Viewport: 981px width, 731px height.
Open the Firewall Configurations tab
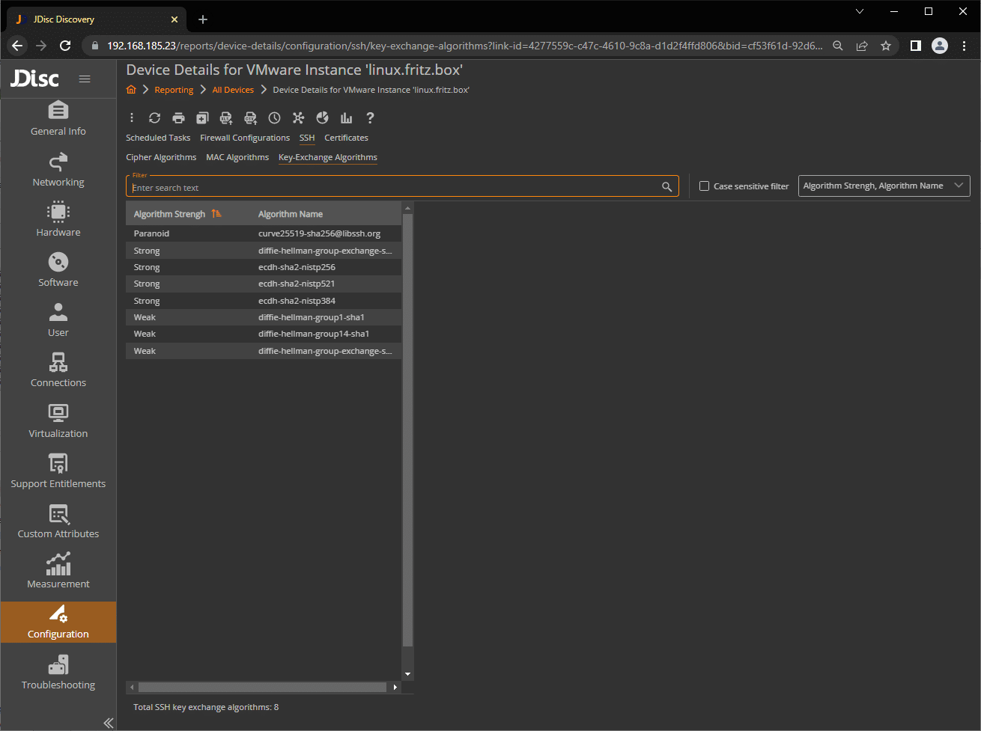pyautogui.click(x=245, y=138)
